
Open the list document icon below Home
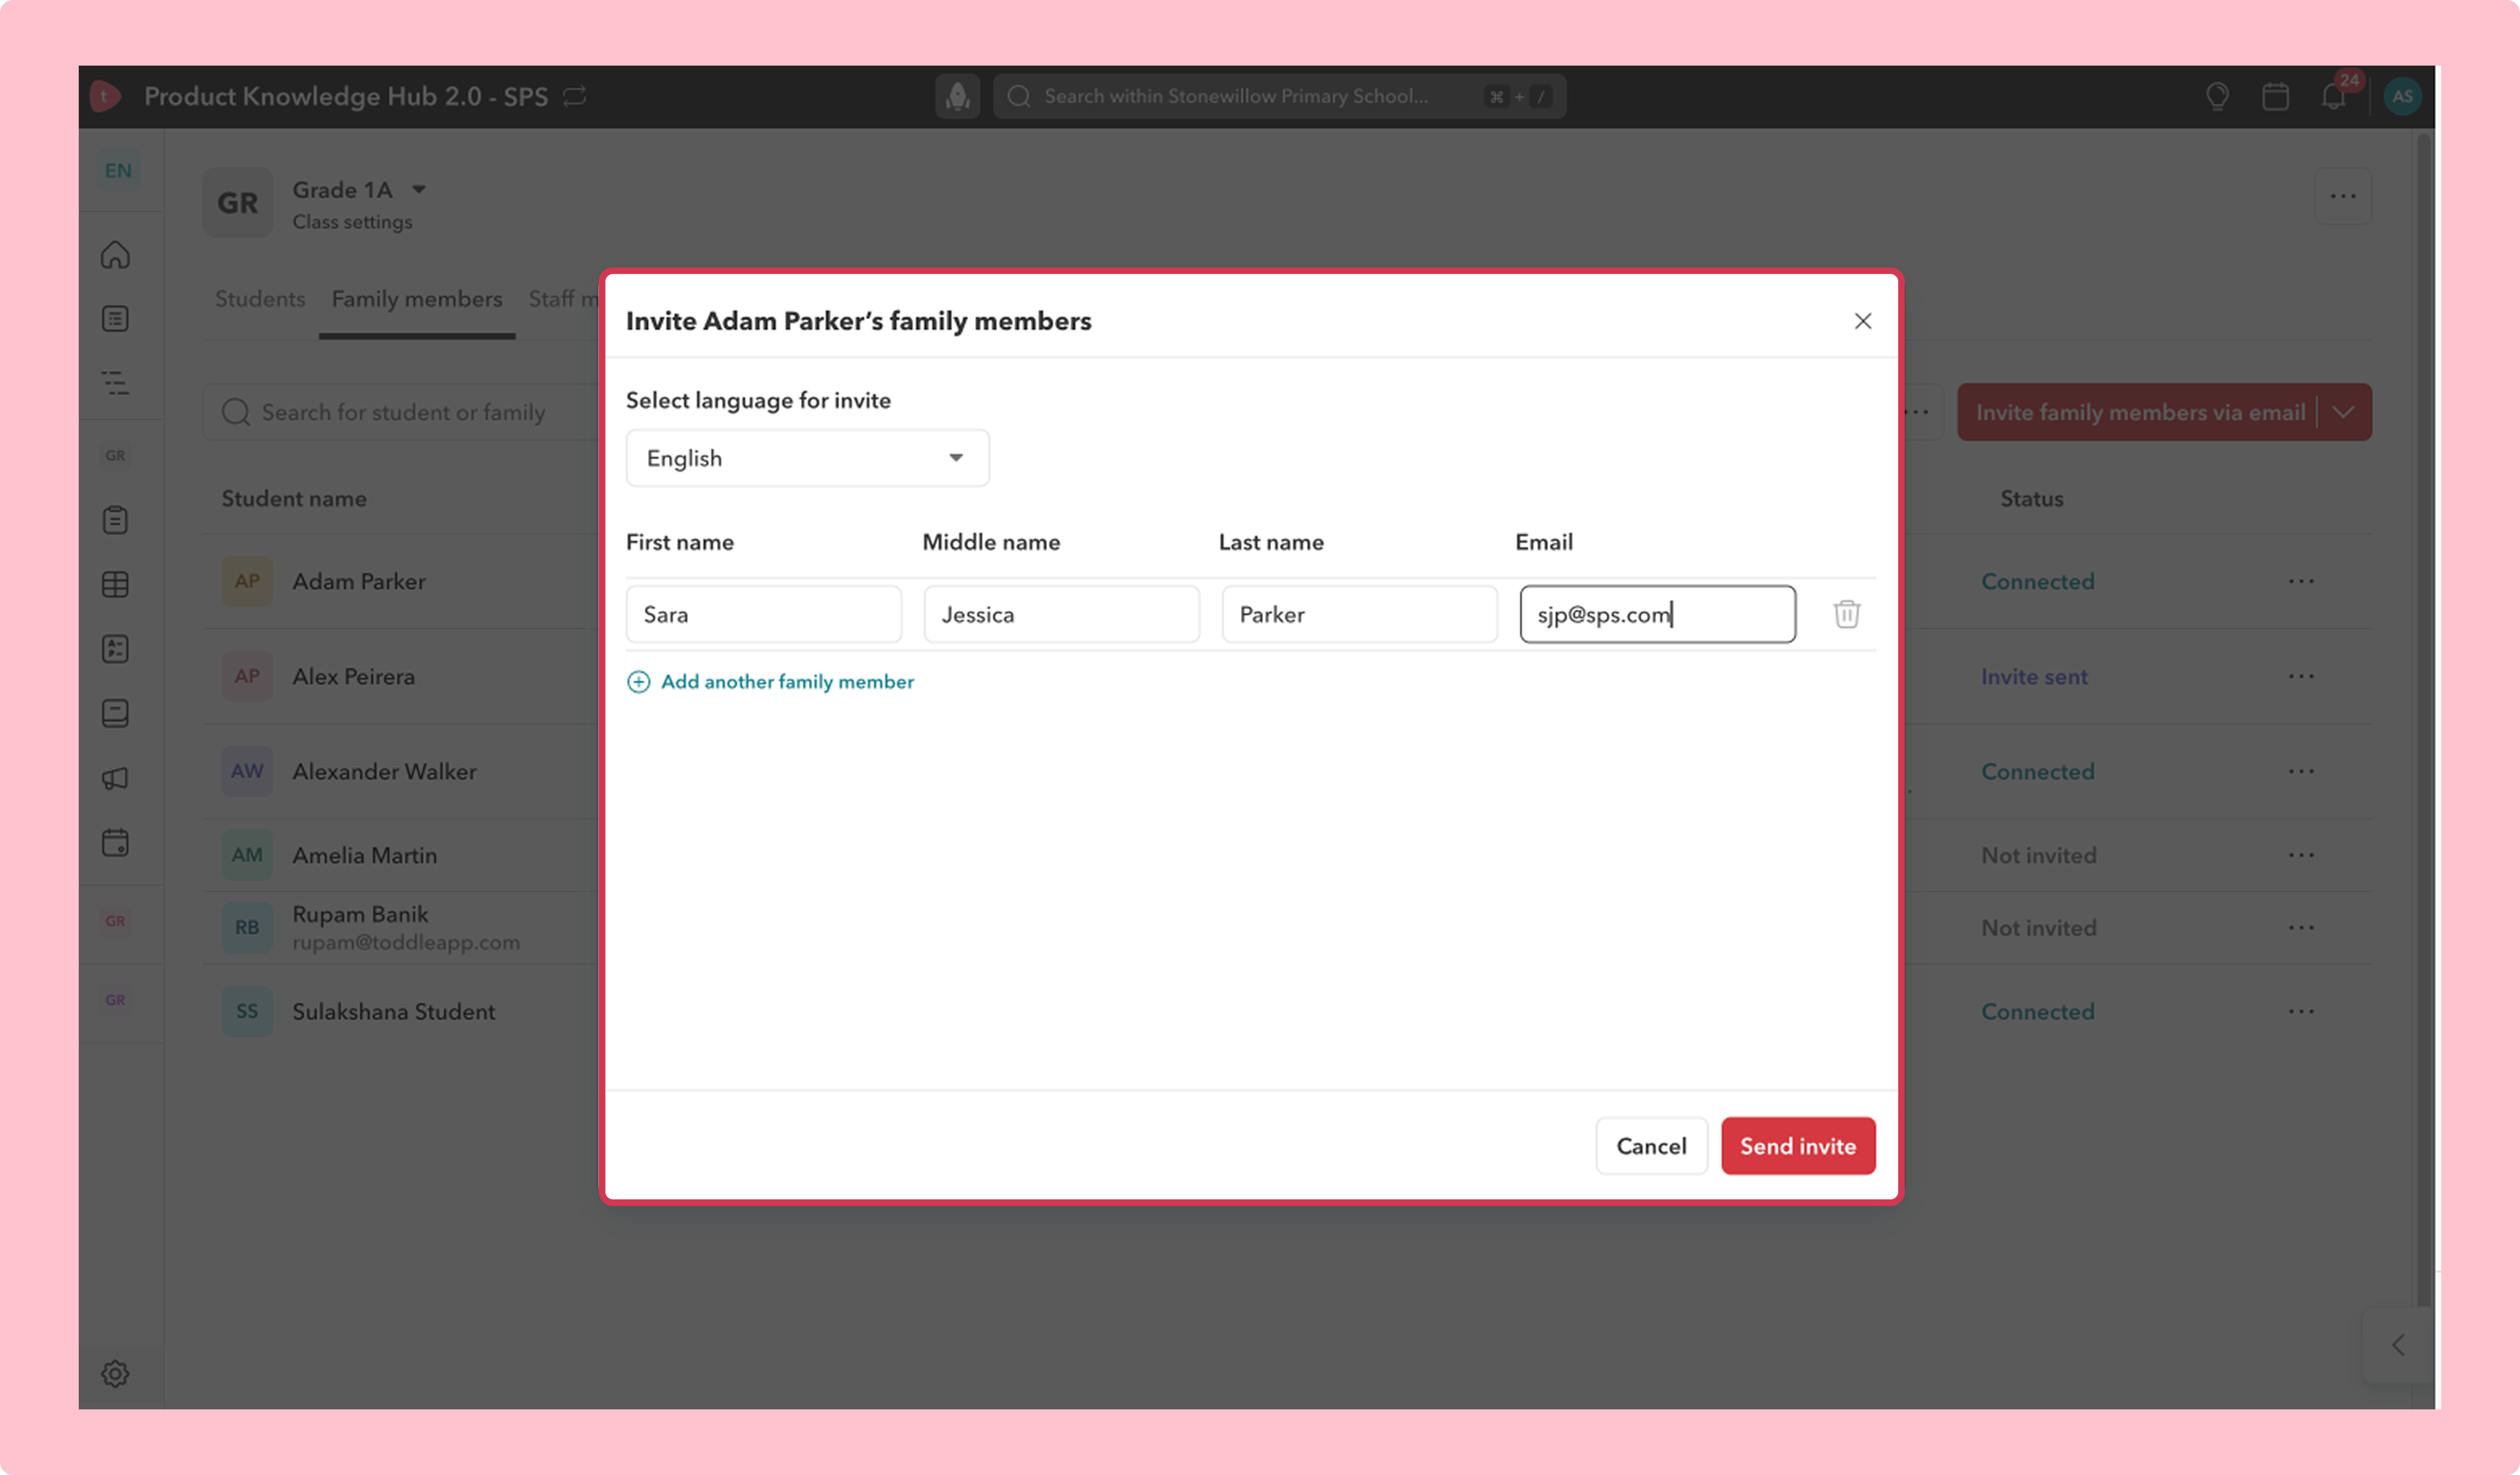pyautogui.click(x=115, y=319)
